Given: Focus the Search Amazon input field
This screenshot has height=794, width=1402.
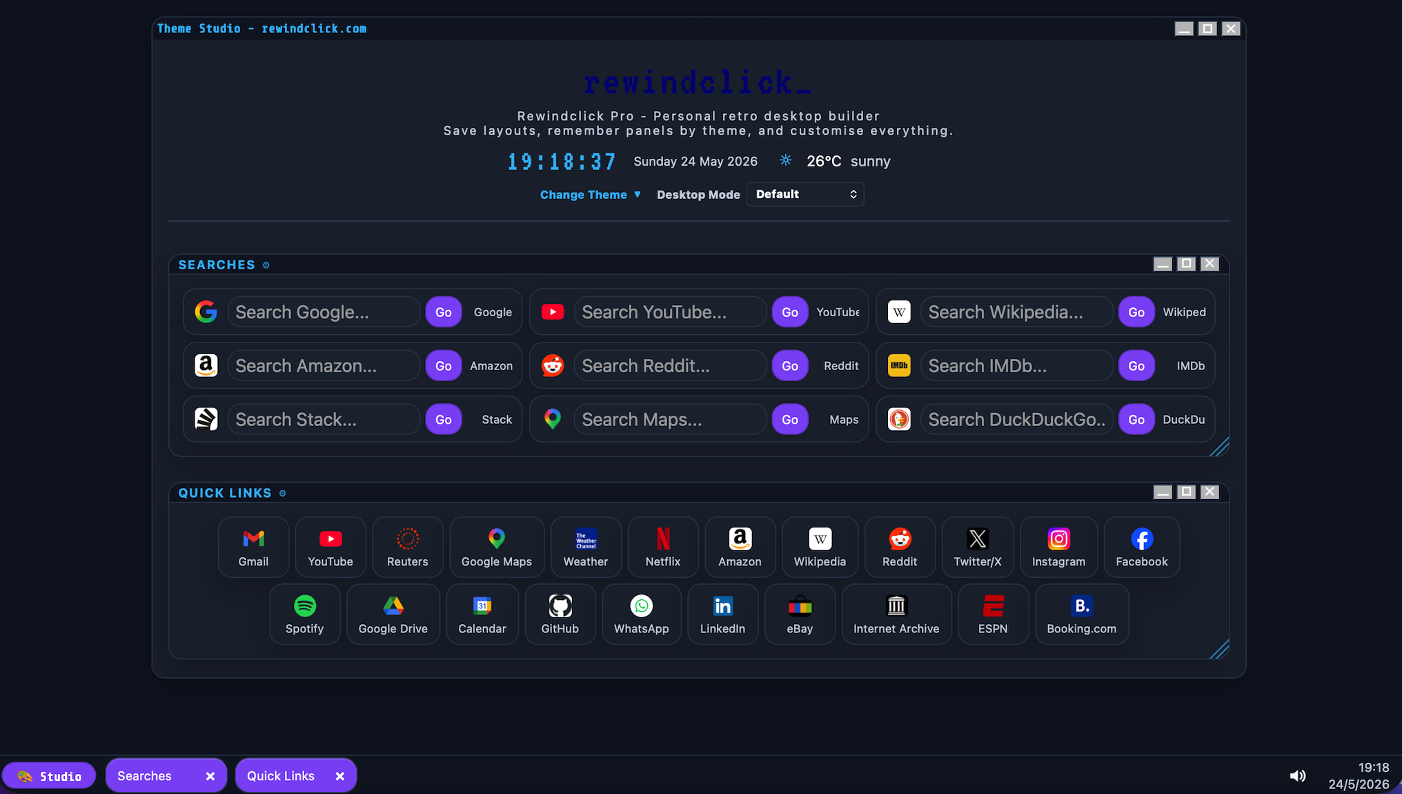Looking at the screenshot, I should [x=324, y=366].
